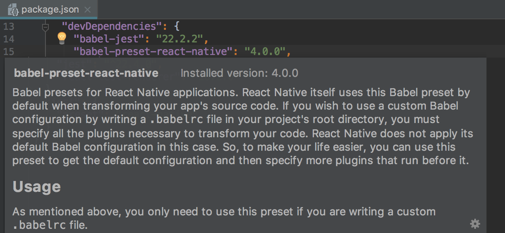Collapse the devDependencies block fold marker
Screen dimensions: 505x233
point(45,27)
